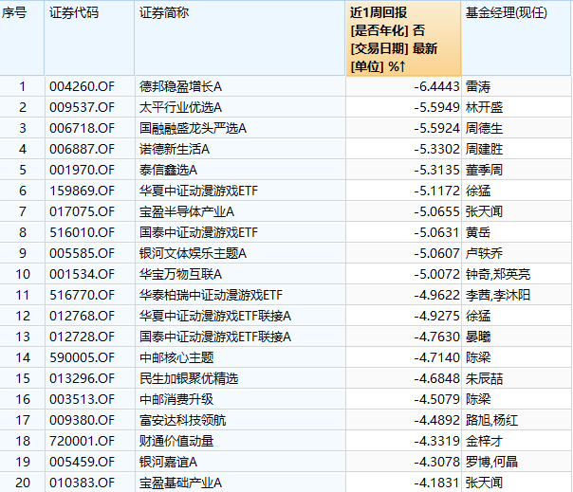This screenshot has width=573, height=492.
Task: Click the 证券简称 column header
Action: (163, 13)
